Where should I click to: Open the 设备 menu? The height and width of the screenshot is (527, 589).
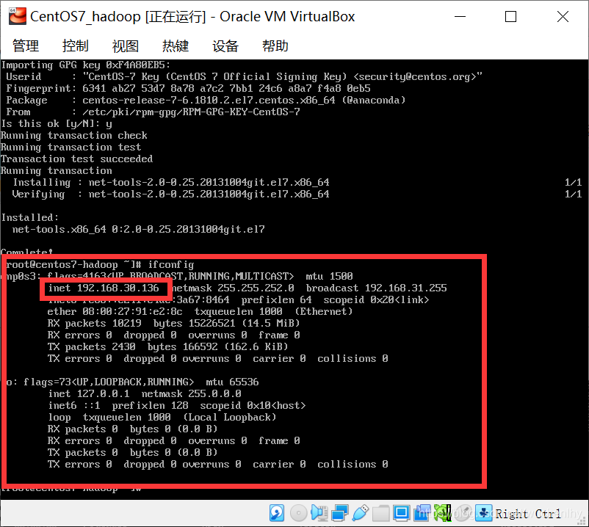coord(225,45)
